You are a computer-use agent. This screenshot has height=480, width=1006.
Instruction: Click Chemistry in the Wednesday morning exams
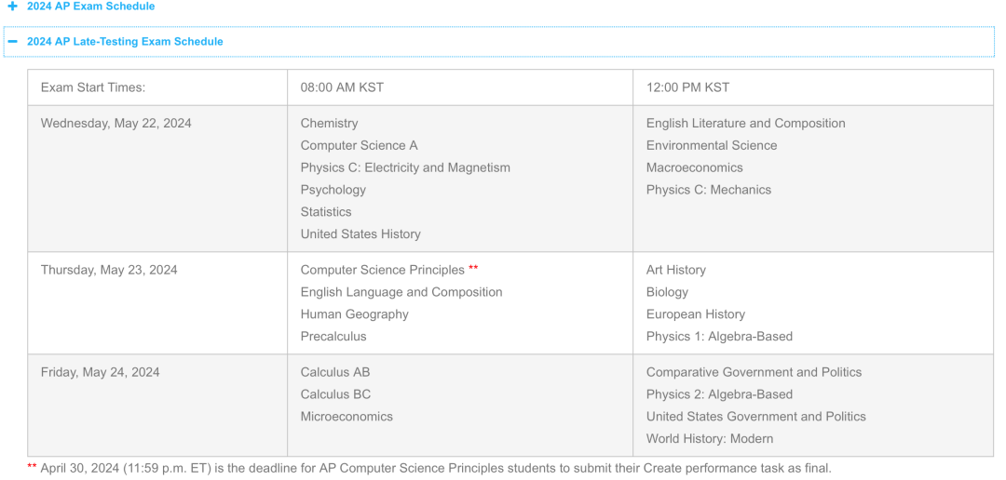pos(329,124)
